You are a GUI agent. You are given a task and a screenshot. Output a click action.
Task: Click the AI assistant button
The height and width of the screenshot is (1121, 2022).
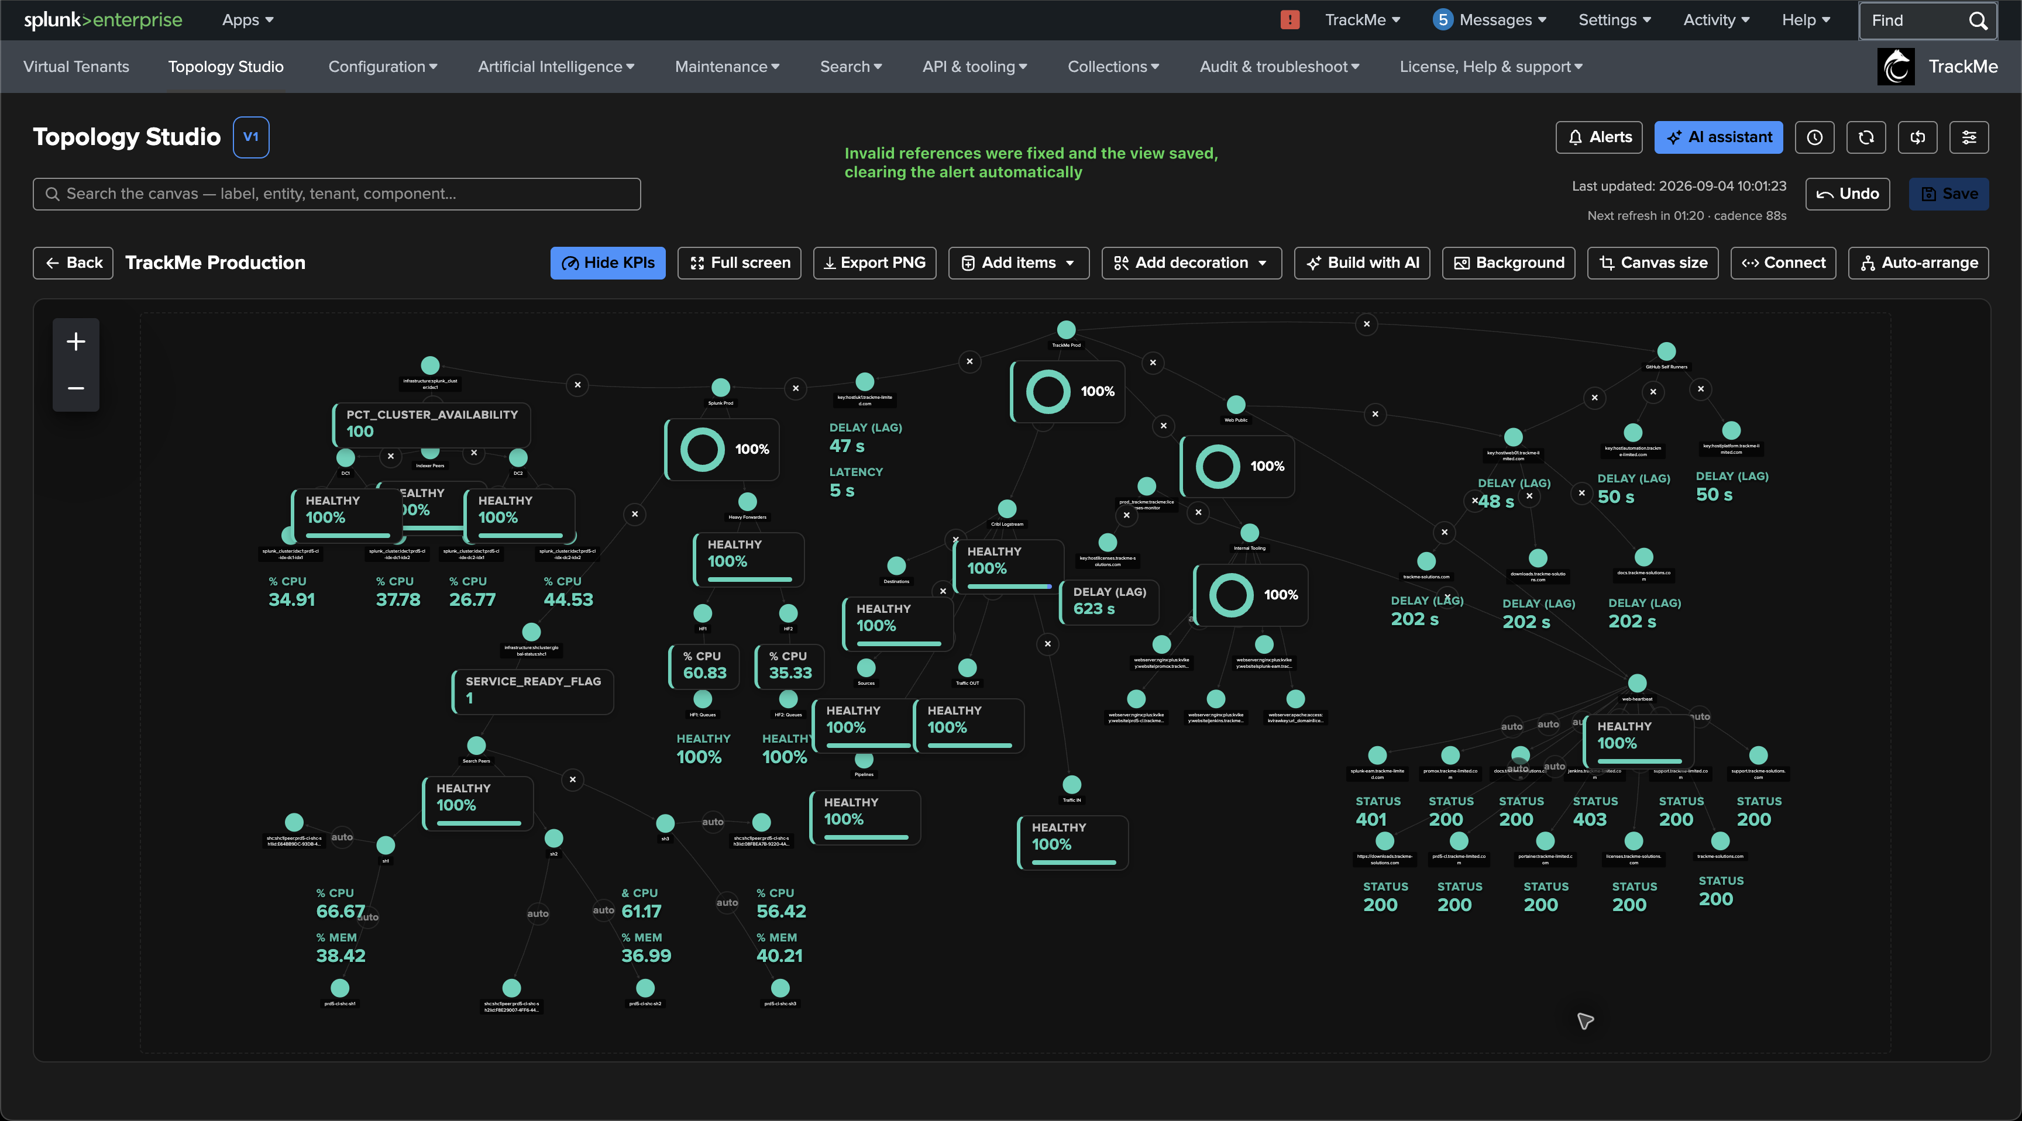pos(1719,137)
